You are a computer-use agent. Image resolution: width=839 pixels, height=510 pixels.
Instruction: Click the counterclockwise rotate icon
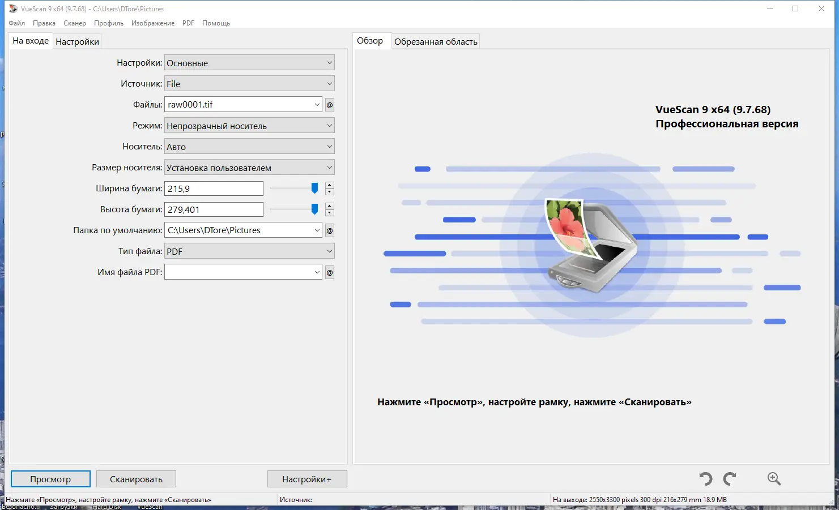pos(705,478)
